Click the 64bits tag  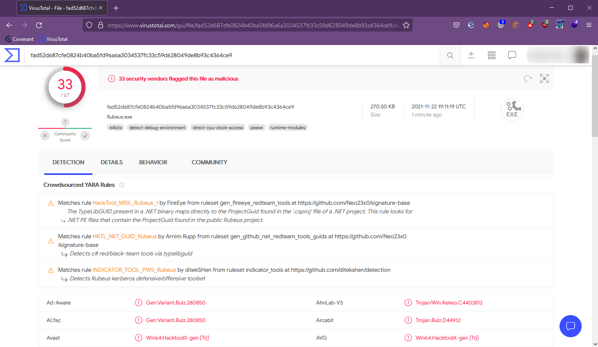point(116,128)
